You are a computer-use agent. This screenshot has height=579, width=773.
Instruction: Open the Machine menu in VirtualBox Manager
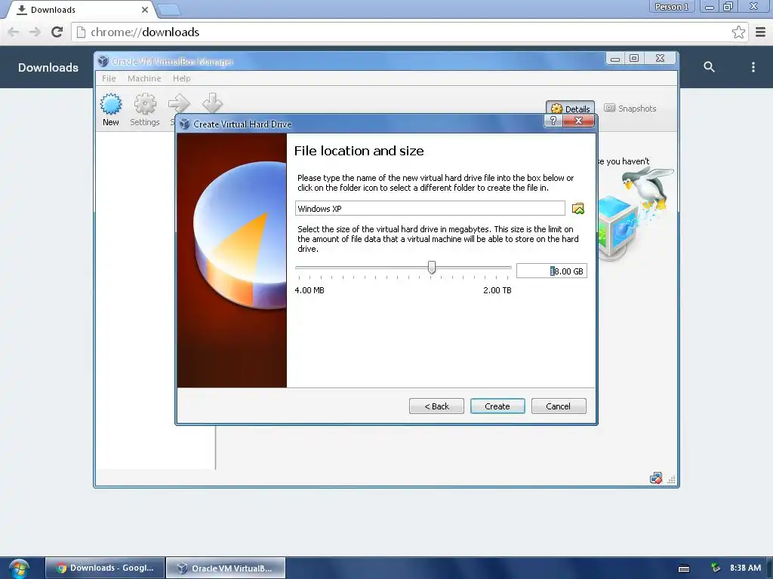(x=144, y=78)
